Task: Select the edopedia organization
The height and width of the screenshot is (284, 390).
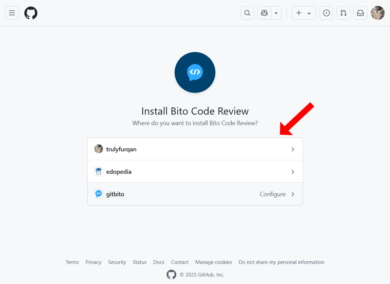Action: point(195,171)
